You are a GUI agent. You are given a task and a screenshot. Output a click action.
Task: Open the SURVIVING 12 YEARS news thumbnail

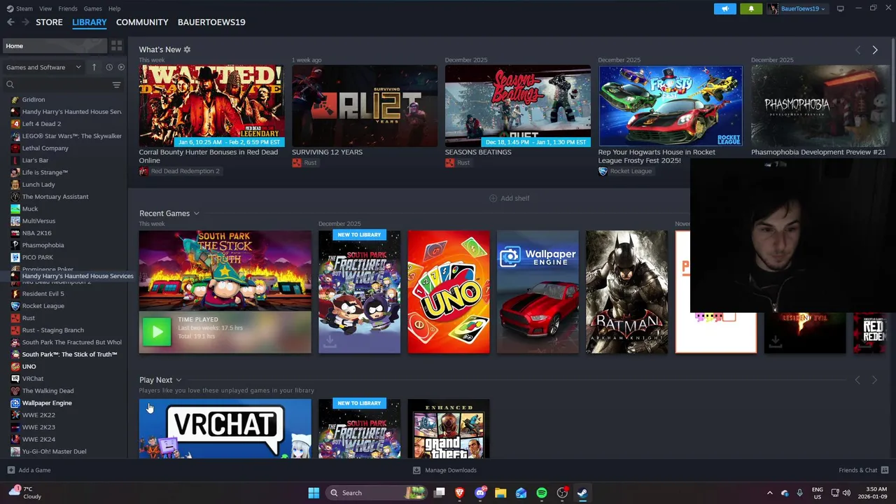(365, 106)
